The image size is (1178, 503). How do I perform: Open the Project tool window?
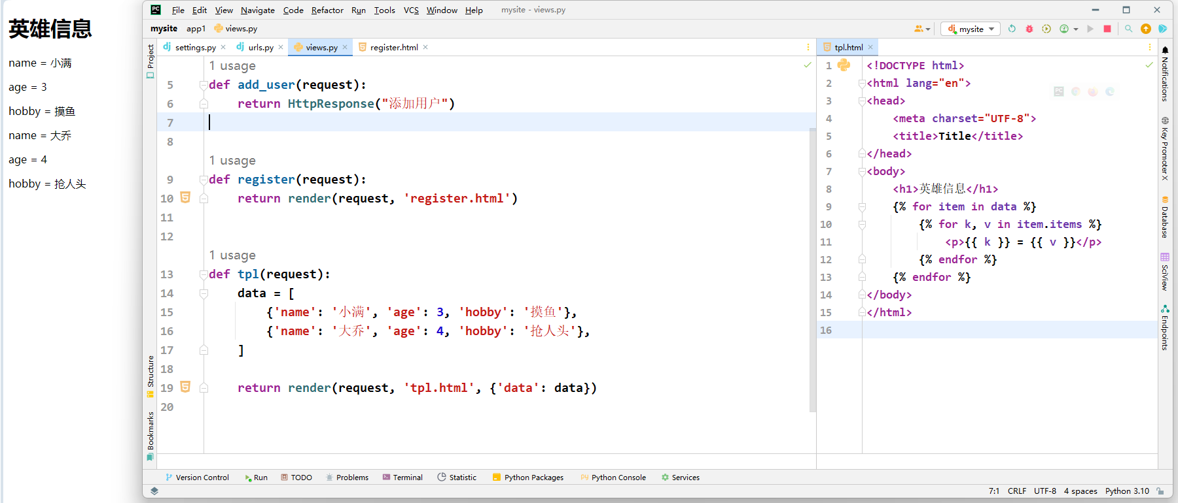click(x=151, y=61)
